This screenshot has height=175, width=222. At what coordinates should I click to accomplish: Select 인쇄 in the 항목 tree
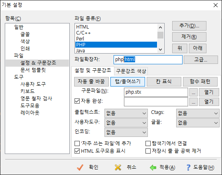point(25,48)
